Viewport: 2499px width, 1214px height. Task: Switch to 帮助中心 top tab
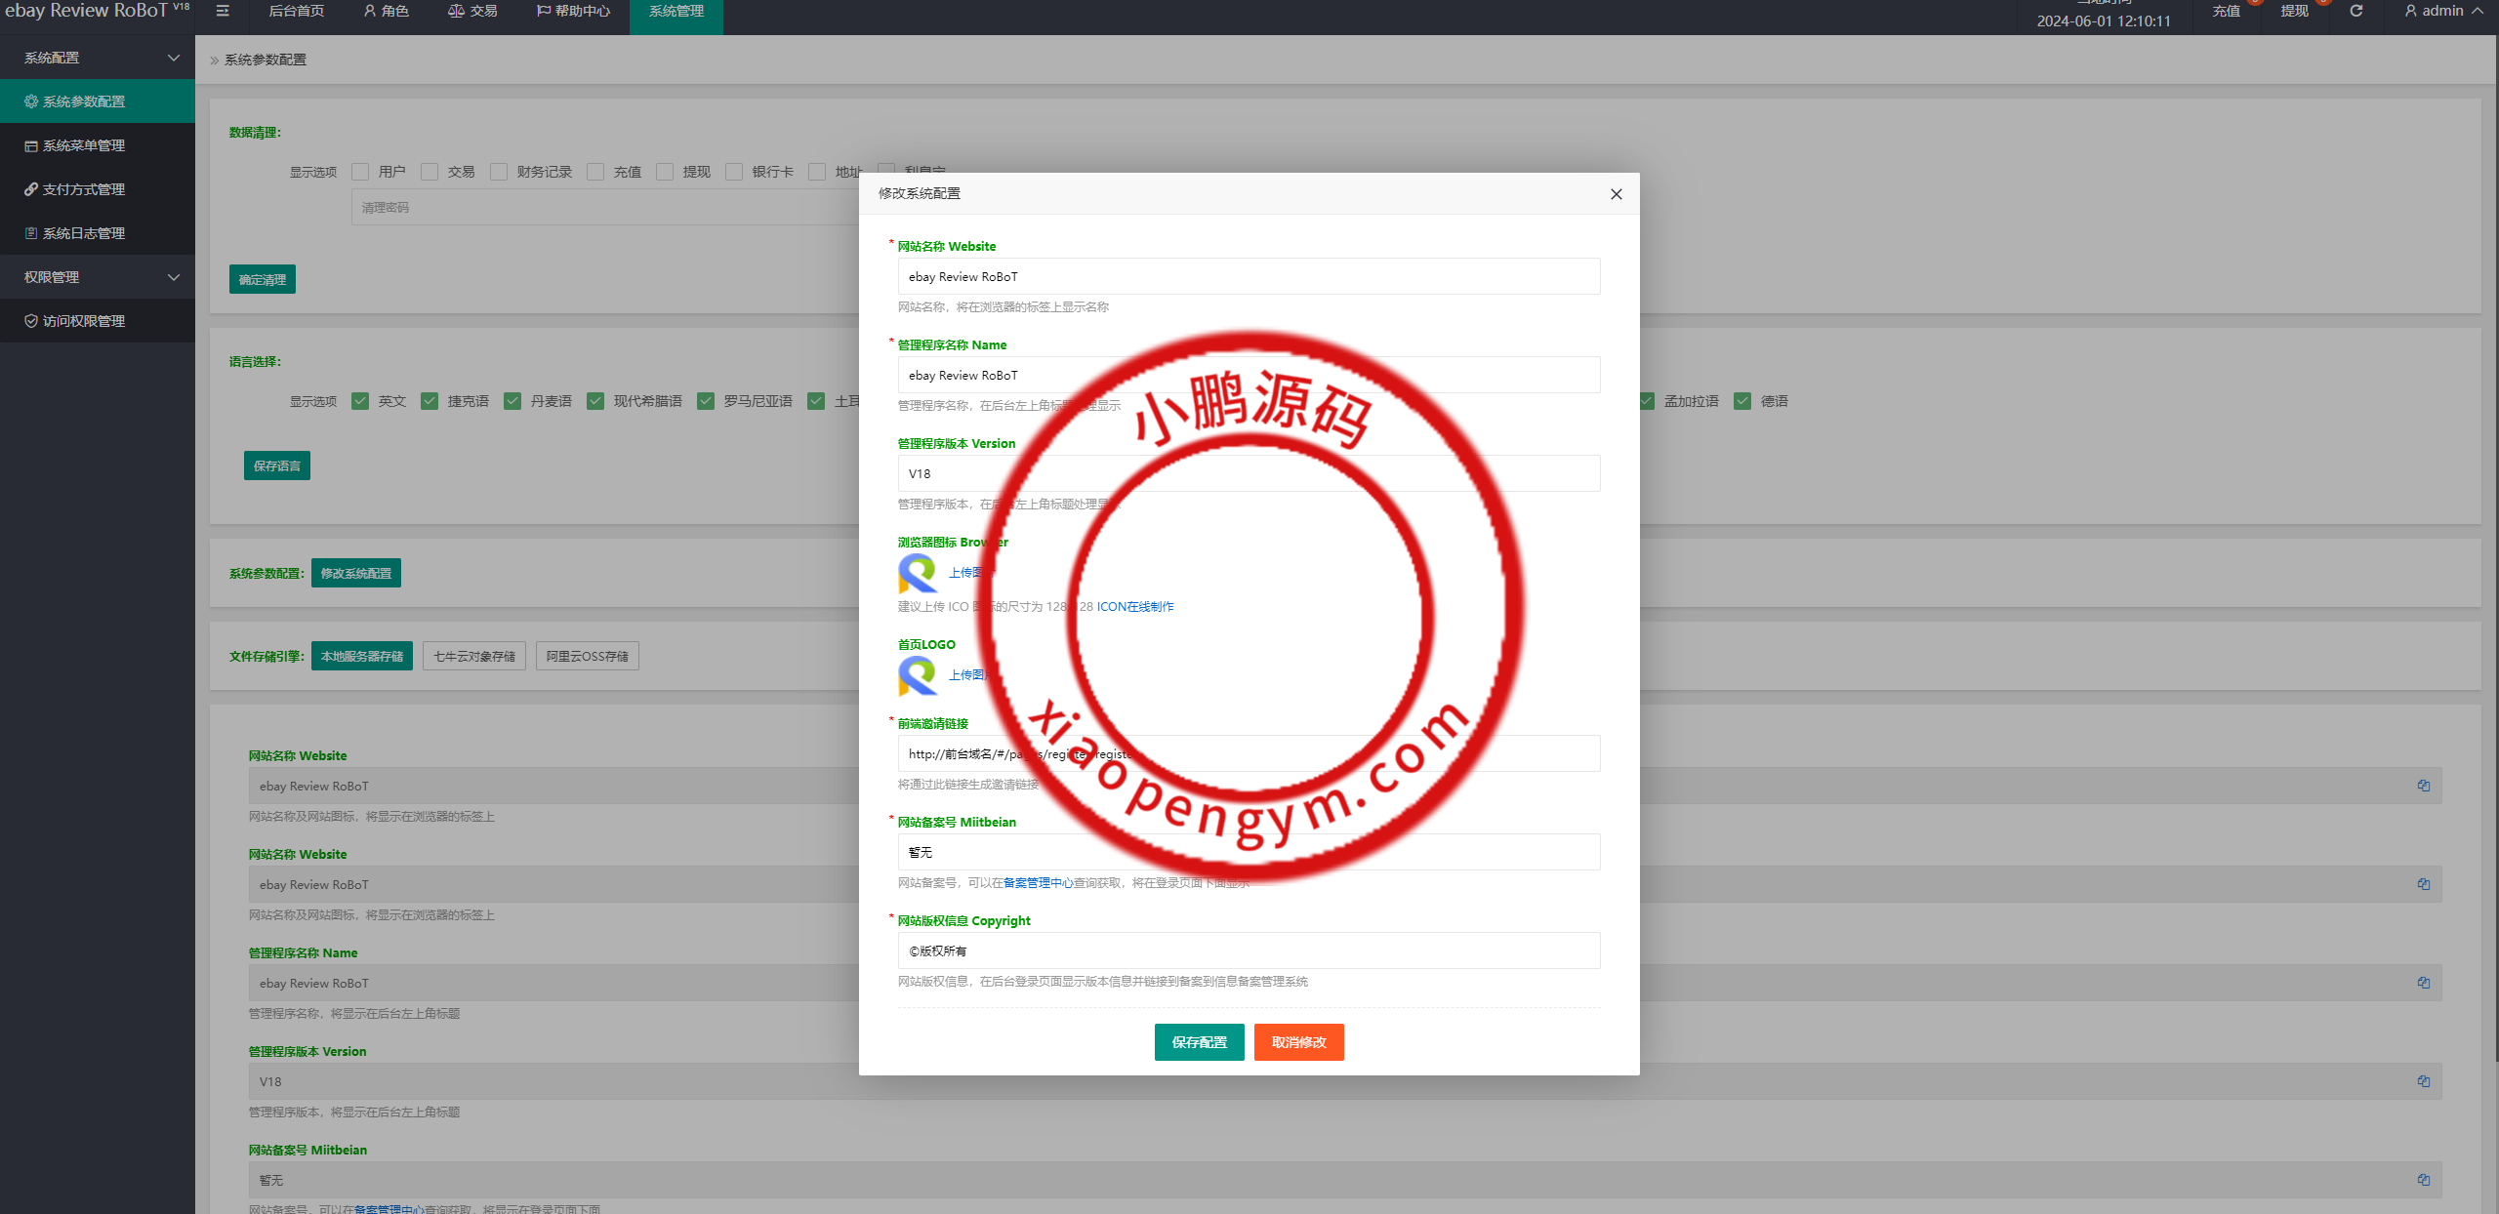coord(574,11)
